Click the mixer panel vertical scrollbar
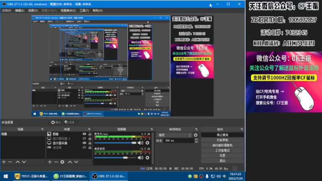The height and width of the screenshot is (181, 322). pyautogui.click(x=153, y=148)
